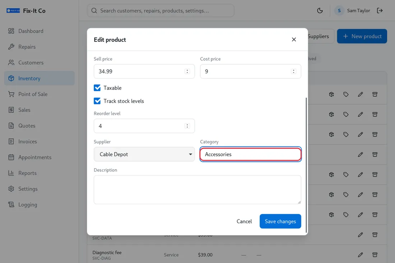Click the Inventory box icon in sidebar

click(x=11, y=78)
